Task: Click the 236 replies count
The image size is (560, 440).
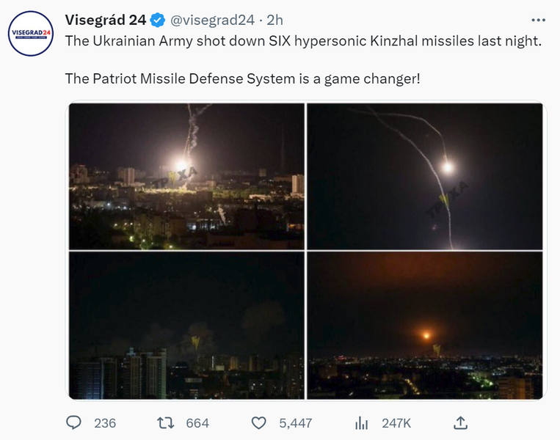Action: point(105,423)
